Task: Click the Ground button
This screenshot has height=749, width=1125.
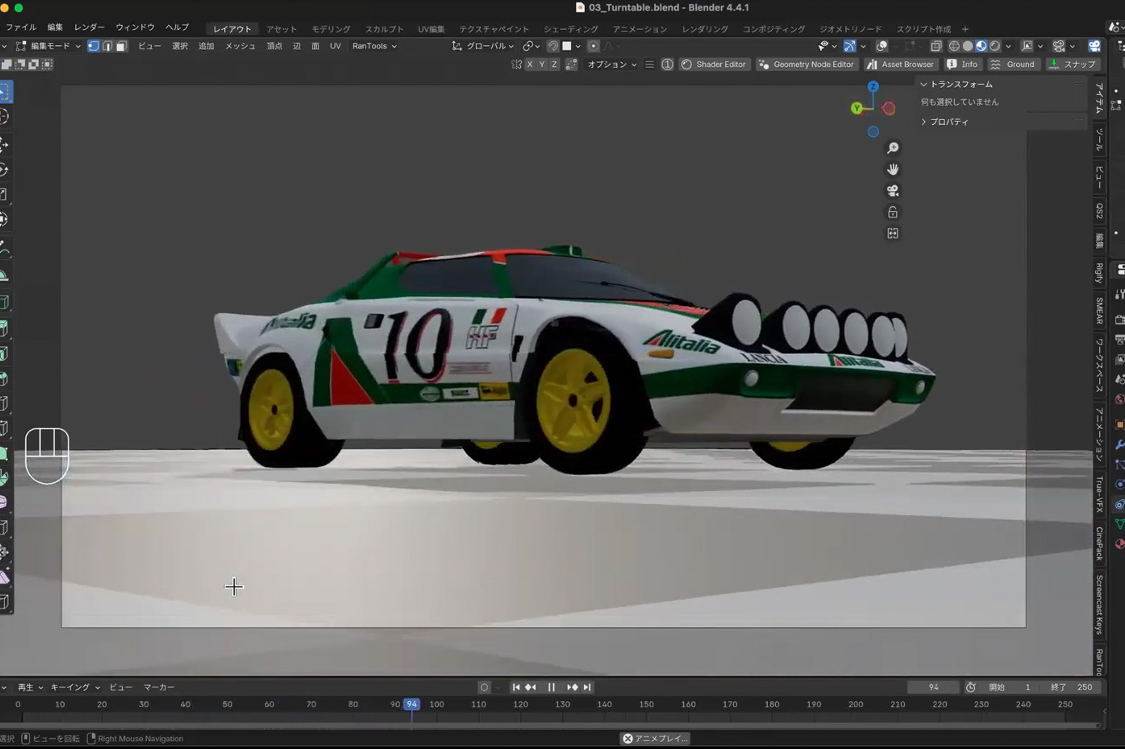Action: [1014, 65]
